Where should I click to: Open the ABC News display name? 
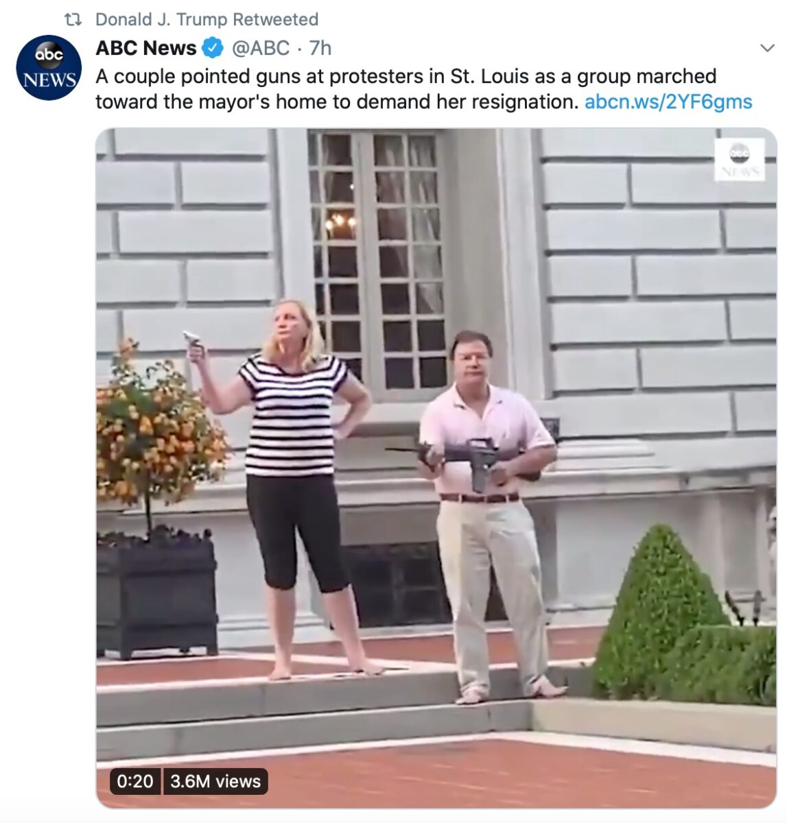(146, 48)
